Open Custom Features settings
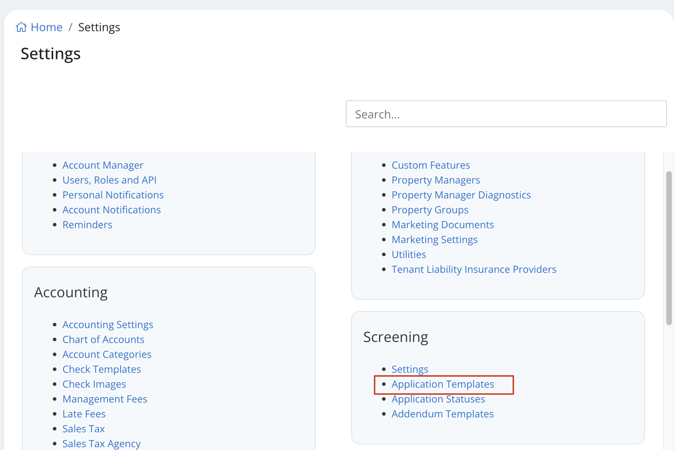Screen dimensions: 674x450 pyautogui.click(x=430, y=165)
